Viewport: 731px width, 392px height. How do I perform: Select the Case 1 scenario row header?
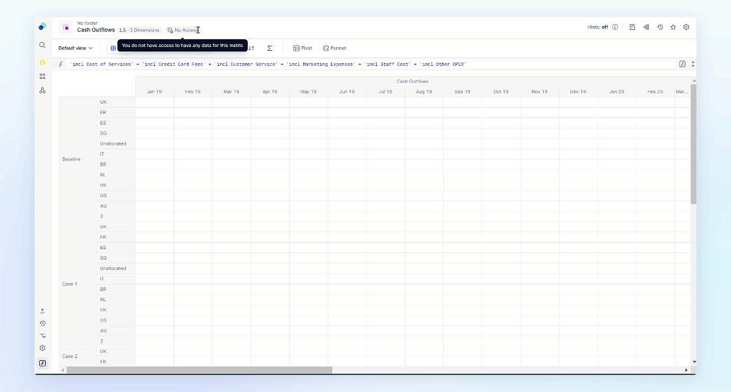[78, 284]
